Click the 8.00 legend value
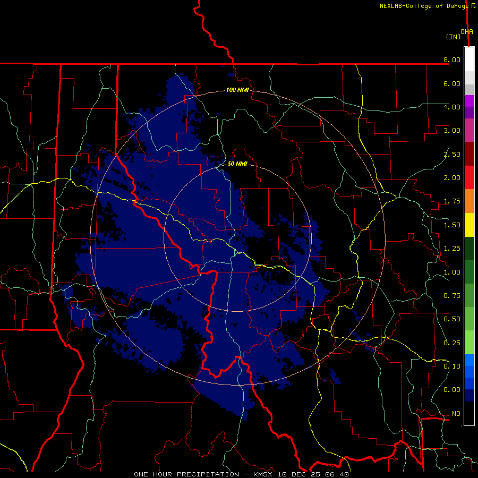 pos(452,59)
